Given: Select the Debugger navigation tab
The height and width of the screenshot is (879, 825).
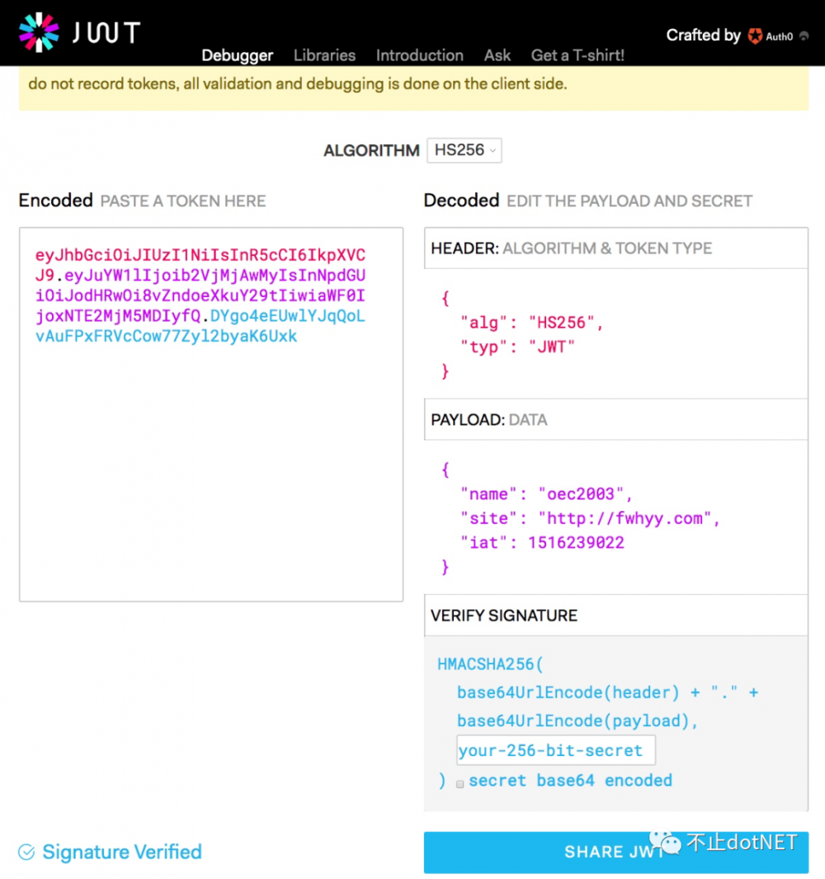Looking at the screenshot, I should [x=237, y=55].
